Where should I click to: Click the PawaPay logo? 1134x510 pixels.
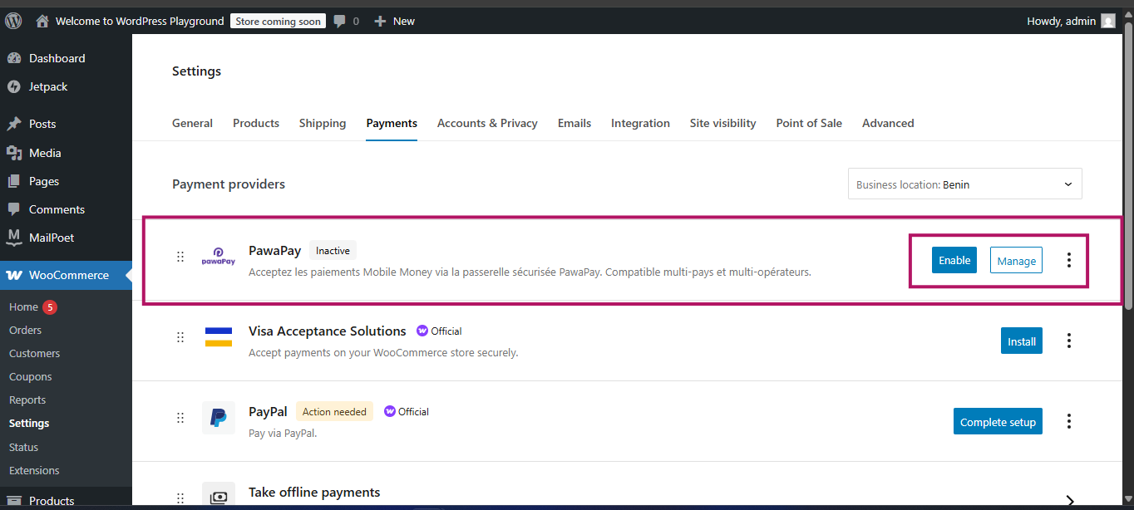tap(219, 257)
